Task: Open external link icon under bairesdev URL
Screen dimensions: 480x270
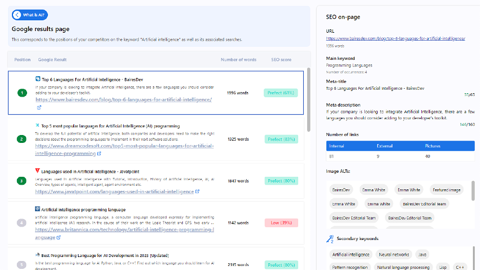Action: coord(39,107)
